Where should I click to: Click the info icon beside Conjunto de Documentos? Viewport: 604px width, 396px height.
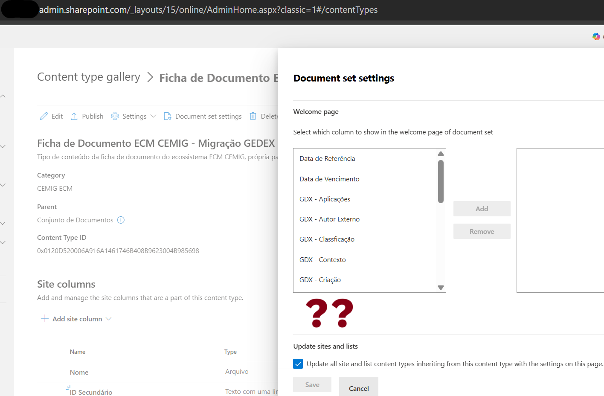click(121, 220)
